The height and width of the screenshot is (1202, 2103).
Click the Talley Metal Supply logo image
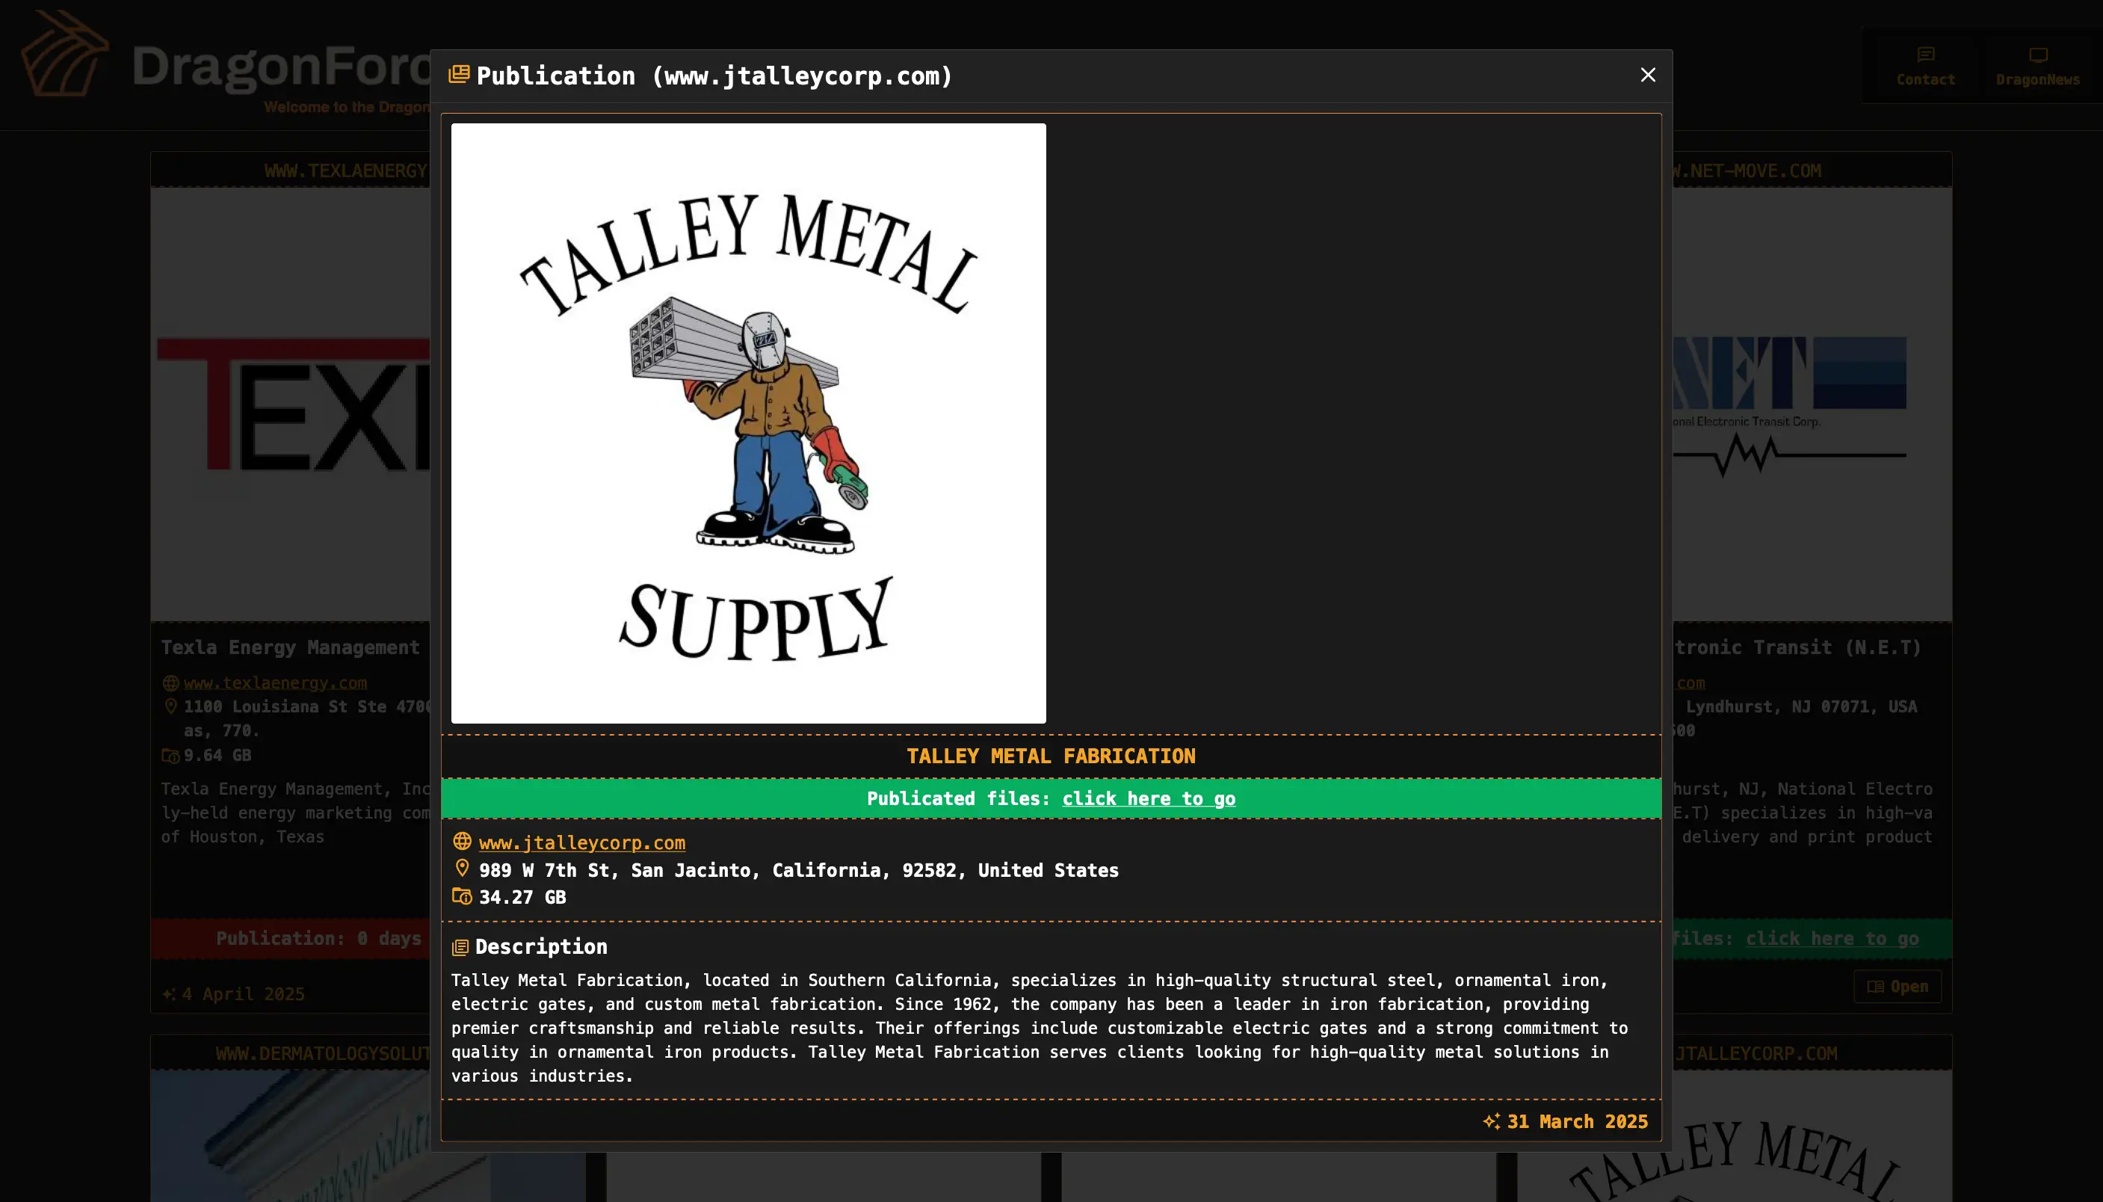click(x=748, y=424)
